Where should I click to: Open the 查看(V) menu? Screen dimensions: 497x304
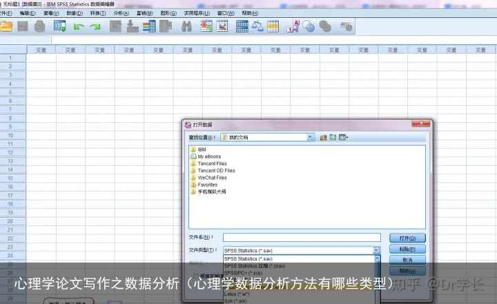51,13
